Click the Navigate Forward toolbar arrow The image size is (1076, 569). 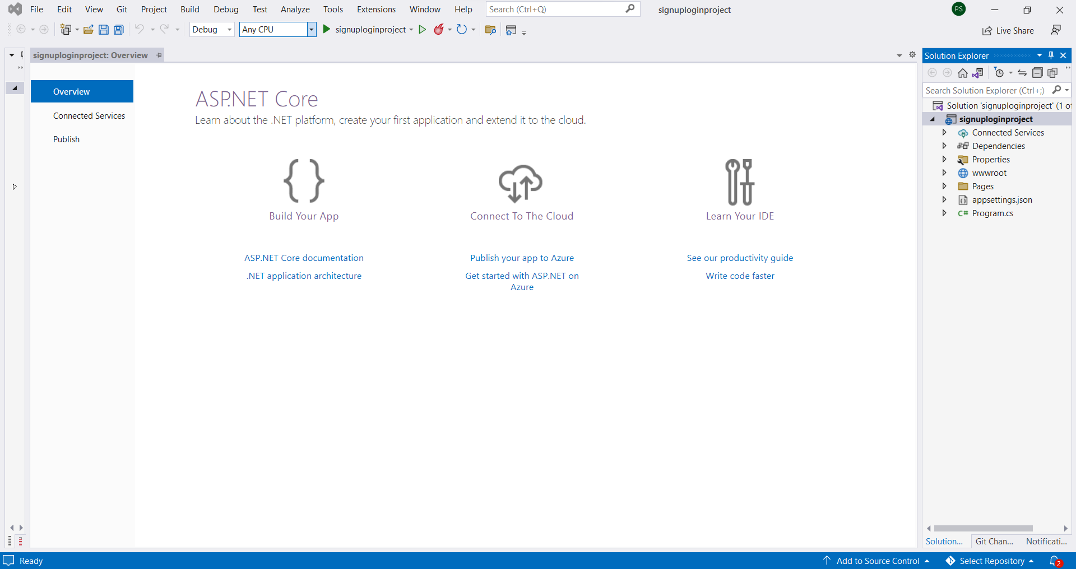pos(44,29)
